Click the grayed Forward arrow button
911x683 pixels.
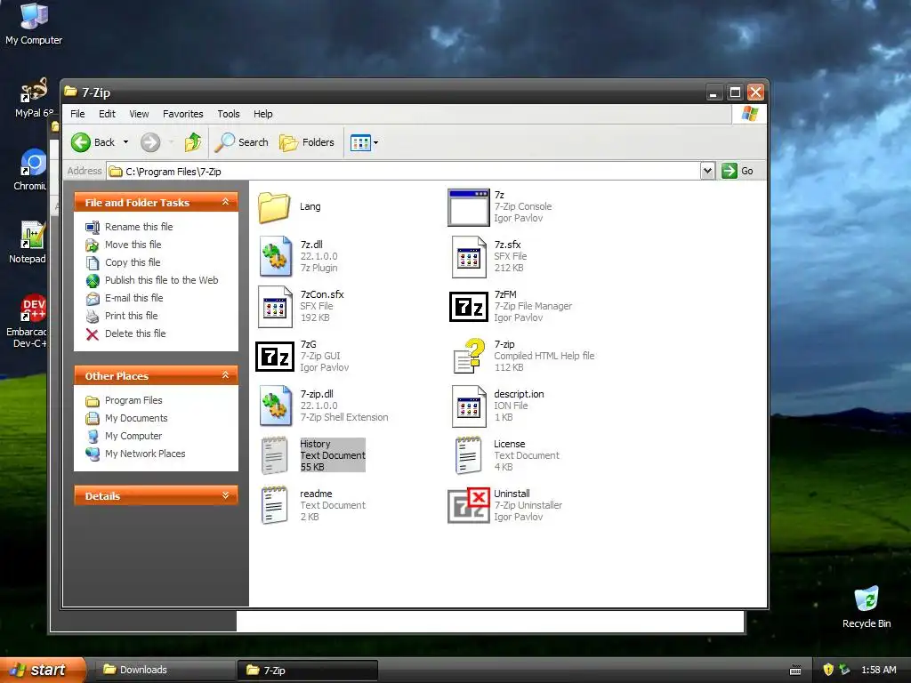150,142
